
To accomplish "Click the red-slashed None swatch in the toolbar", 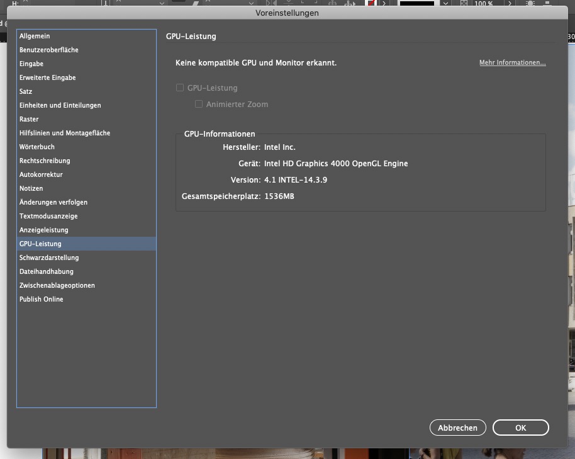I will [370, 3].
